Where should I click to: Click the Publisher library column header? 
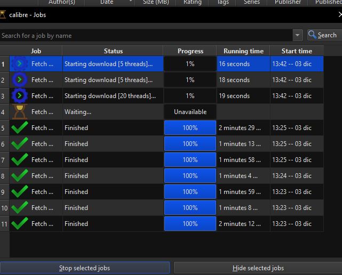pyautogui.click(x=288, y=2)
